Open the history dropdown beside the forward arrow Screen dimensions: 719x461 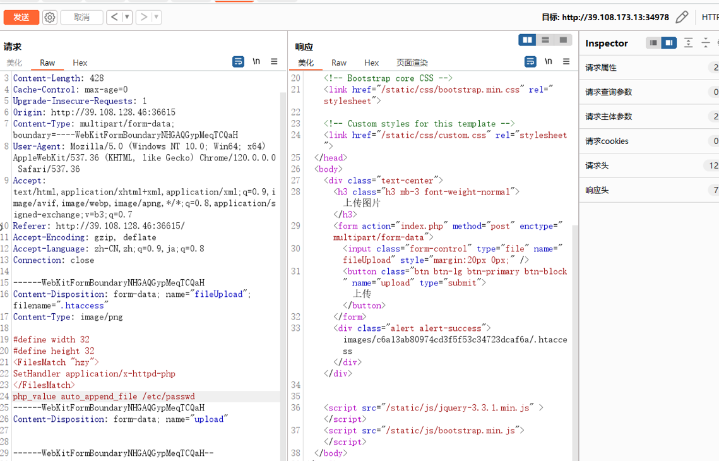[157, 18]
